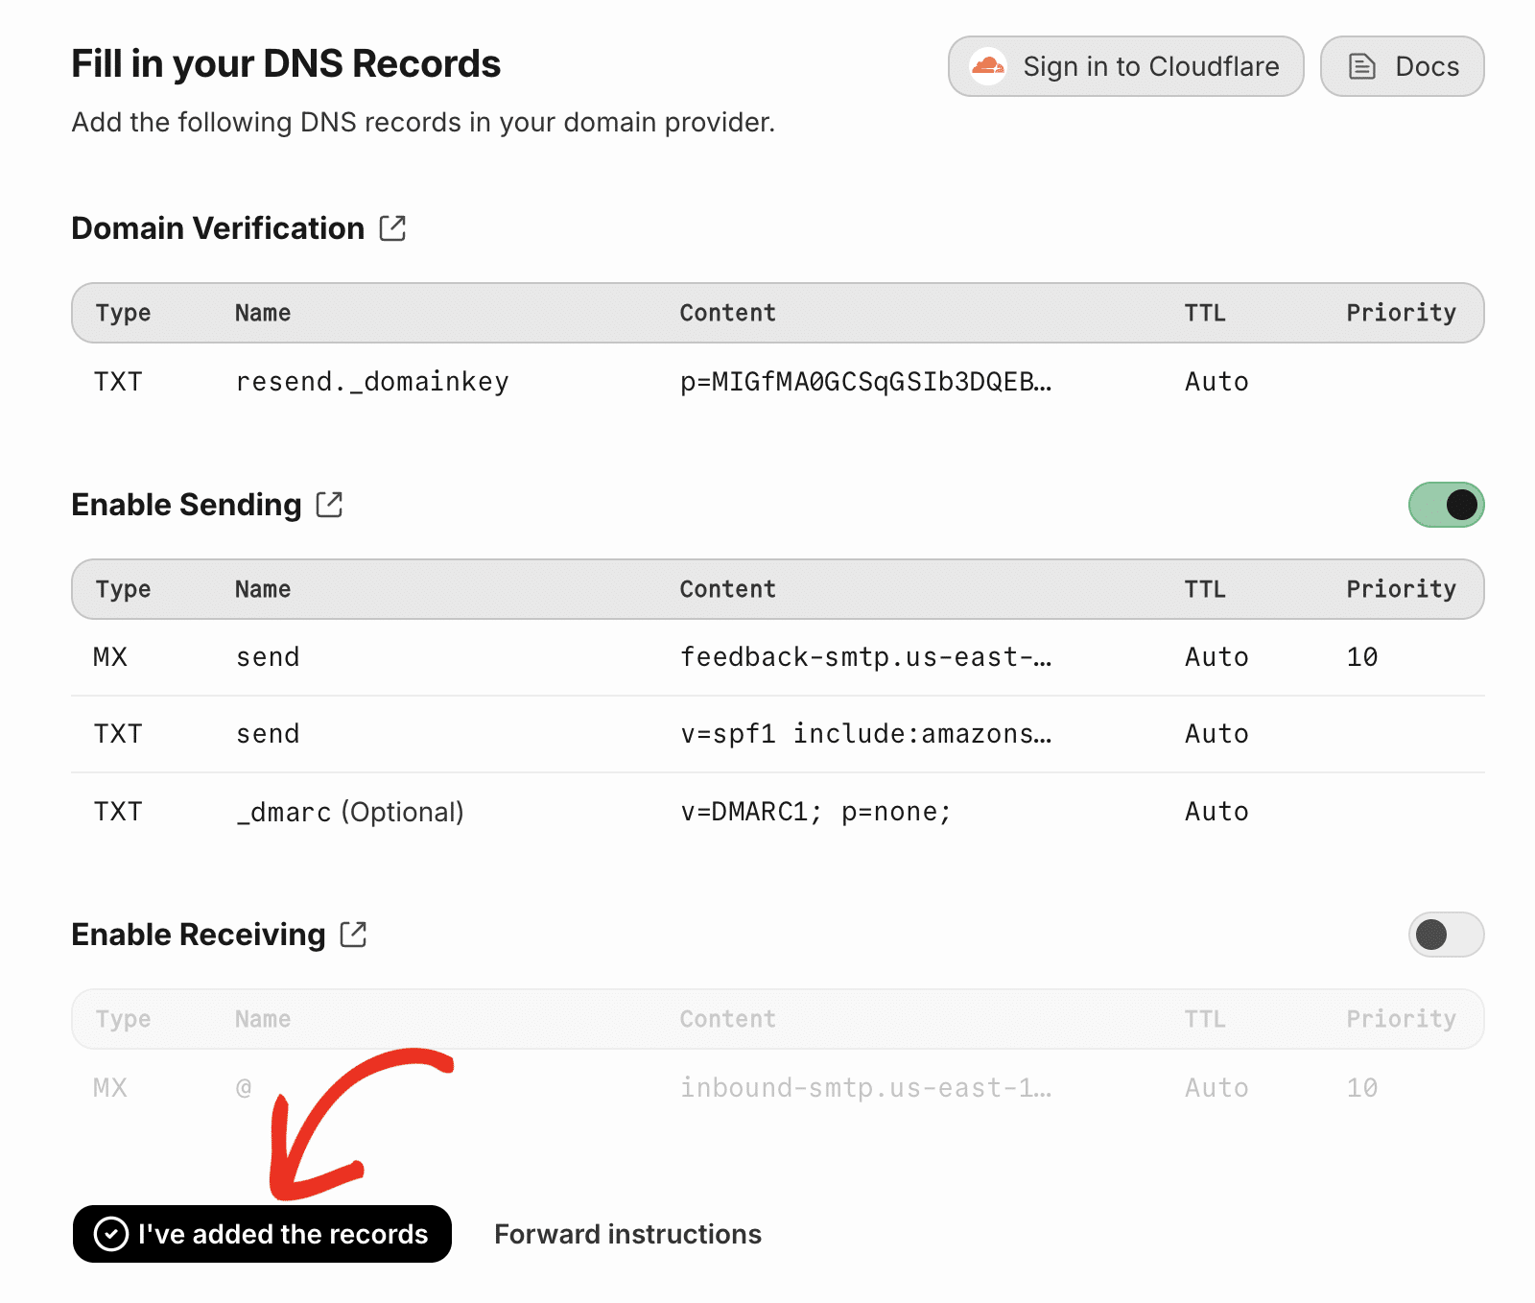Image resolution: width=1535 pixels, height=1303 pixels.
Task: Click the v=DMARC1; p=none; content value
Action: coord(815,812)
